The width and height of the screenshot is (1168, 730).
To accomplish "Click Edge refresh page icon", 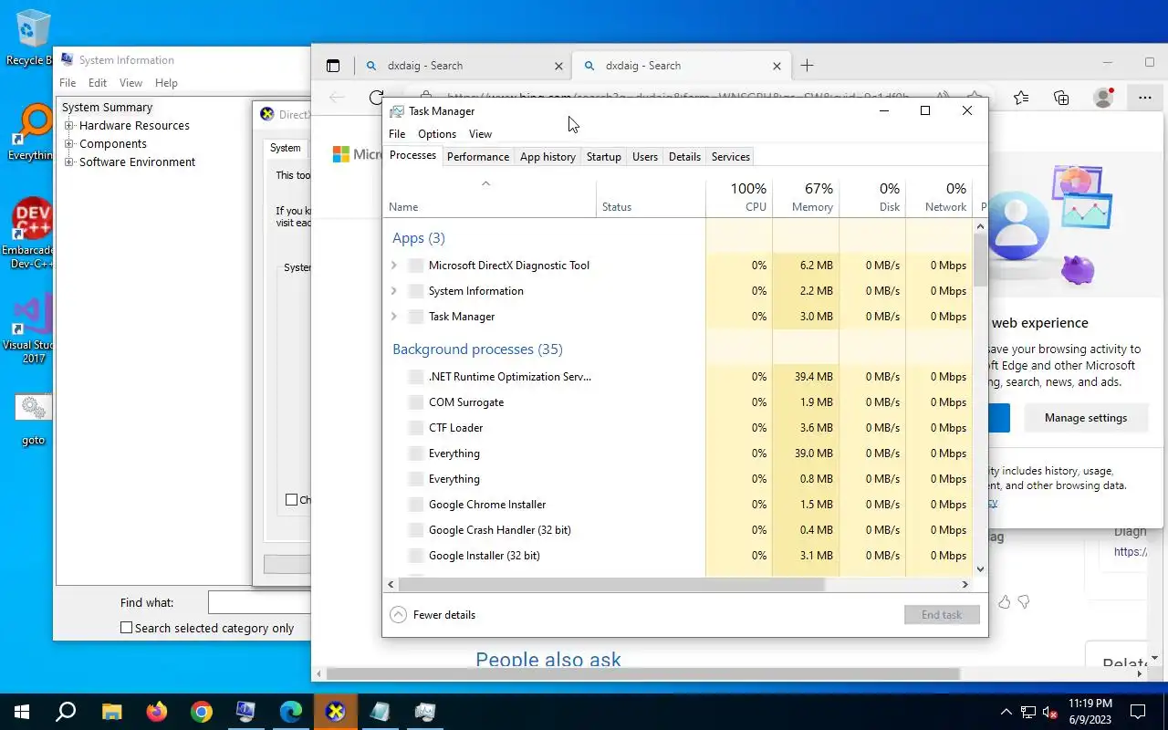I will (375, 98).
